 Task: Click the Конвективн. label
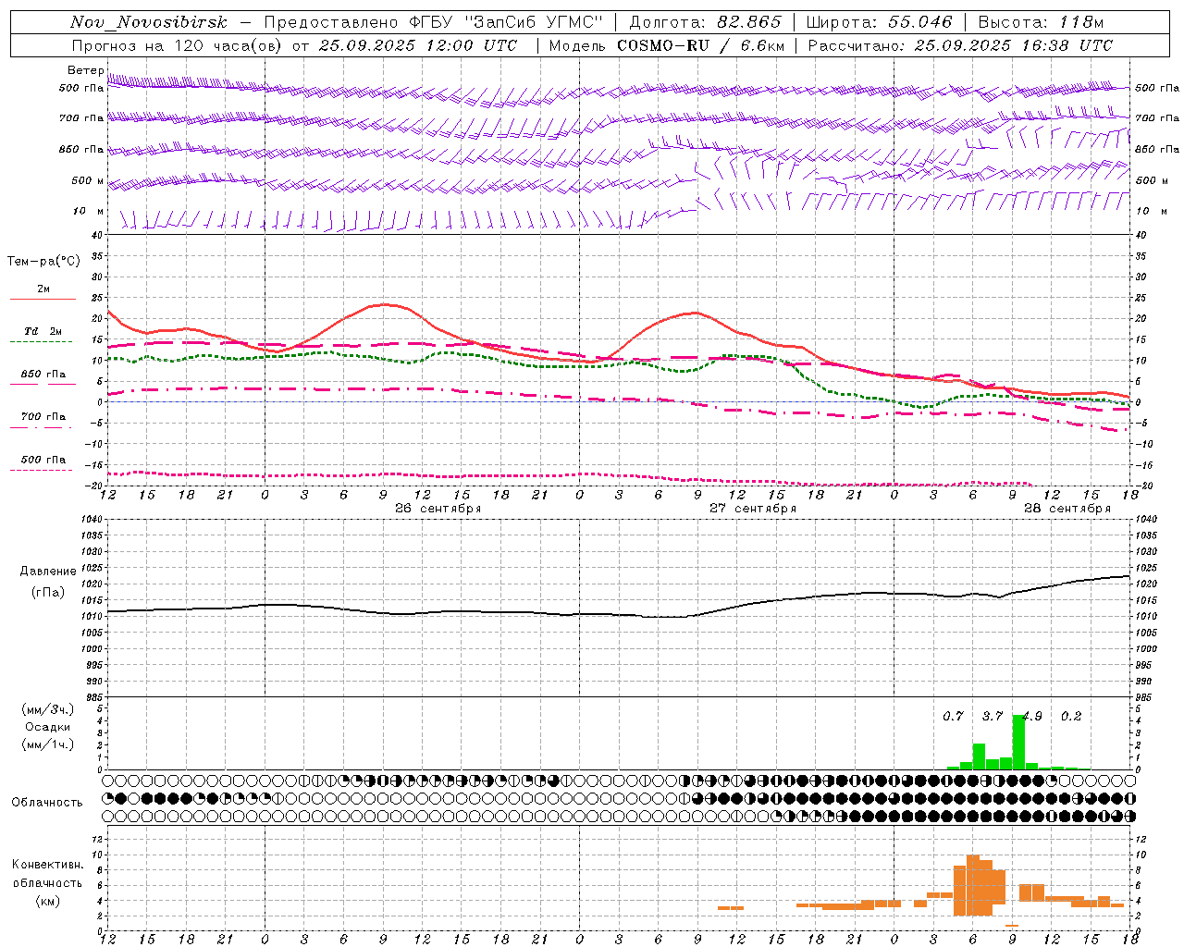pos(47,865)
